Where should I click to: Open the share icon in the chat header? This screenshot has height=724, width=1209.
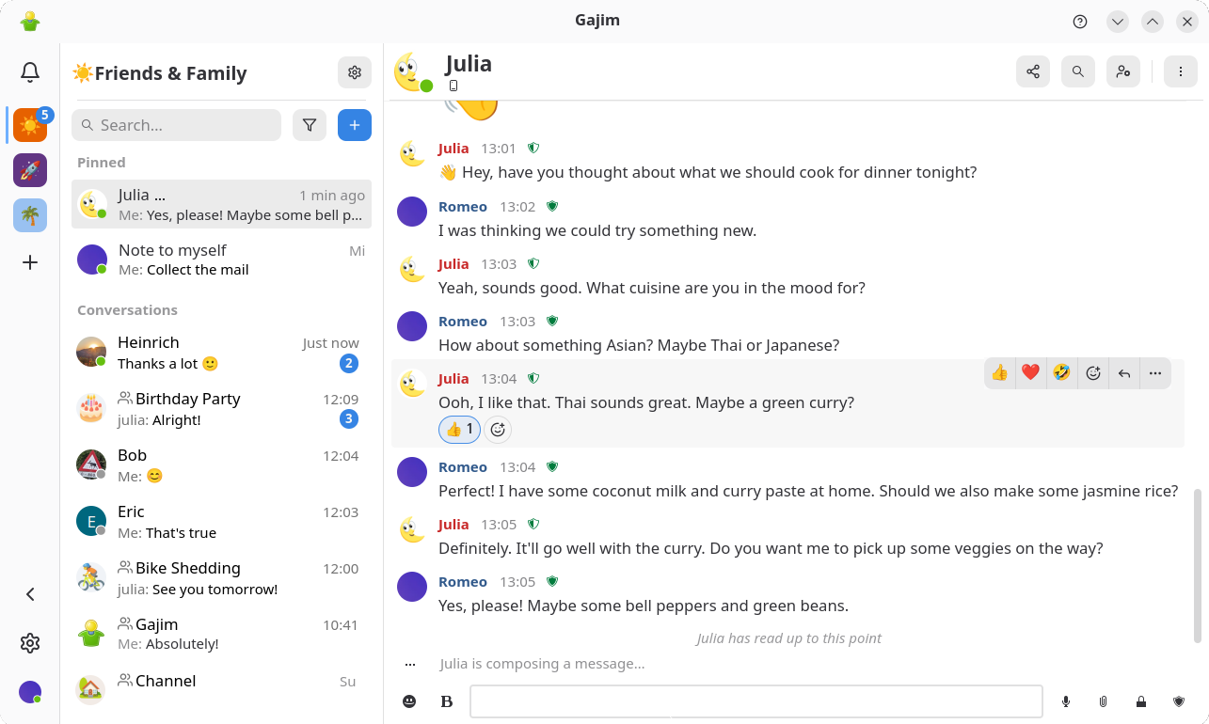1033,71
